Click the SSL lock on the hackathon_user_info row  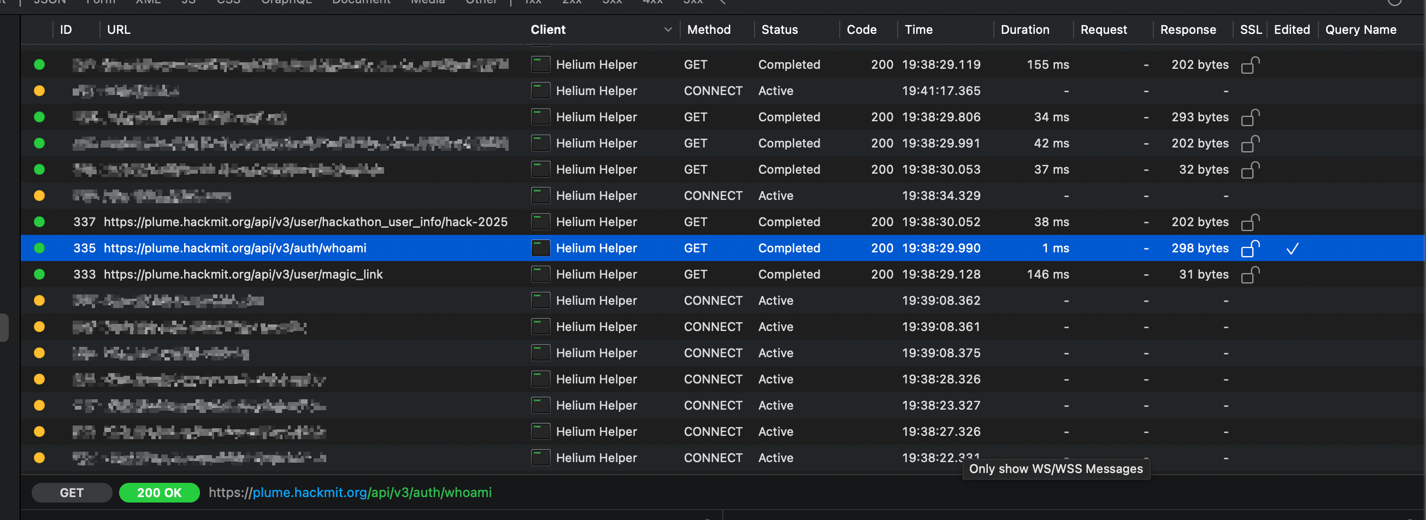pyautogui.click(x=1250, y=222)
